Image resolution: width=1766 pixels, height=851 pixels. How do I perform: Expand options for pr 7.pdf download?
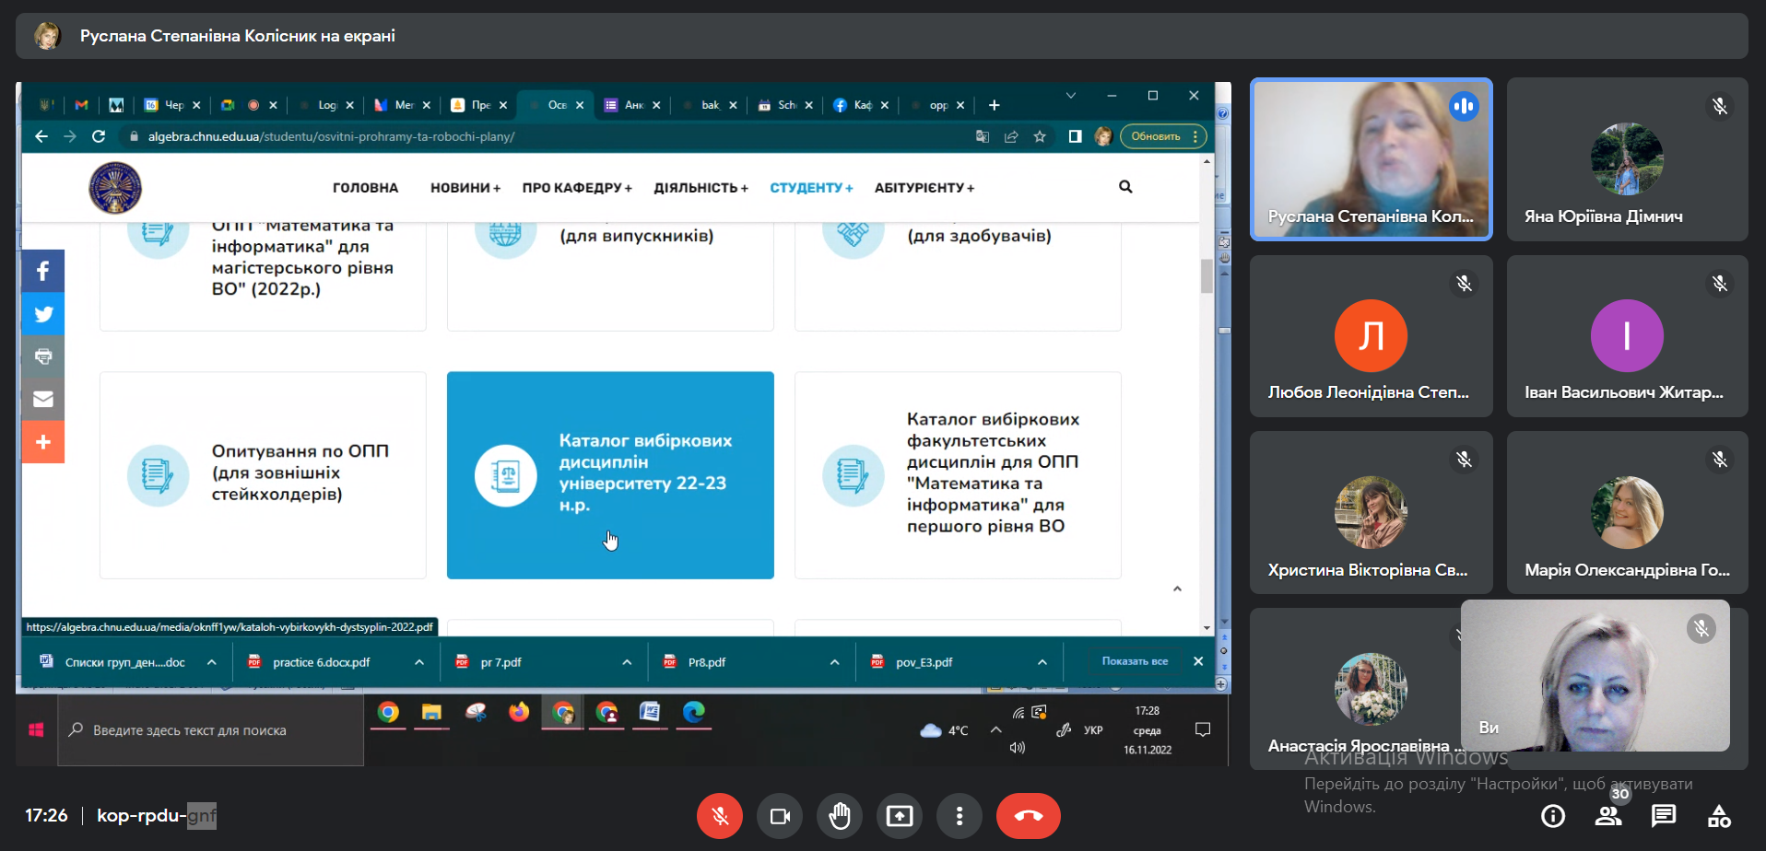point(627,662)
